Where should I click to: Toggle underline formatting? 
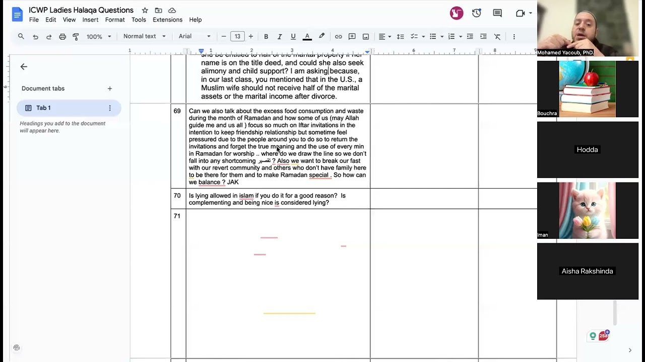click(293, 36)
